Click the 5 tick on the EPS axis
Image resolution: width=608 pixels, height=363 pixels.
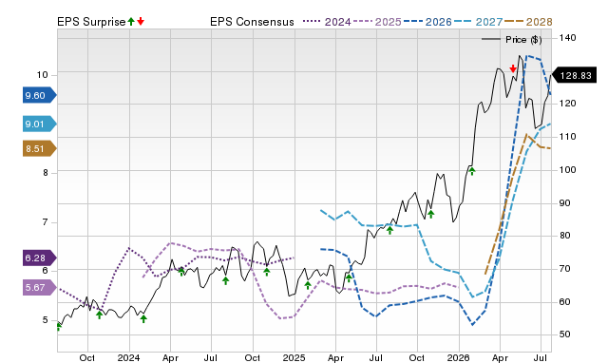[46, 320]
